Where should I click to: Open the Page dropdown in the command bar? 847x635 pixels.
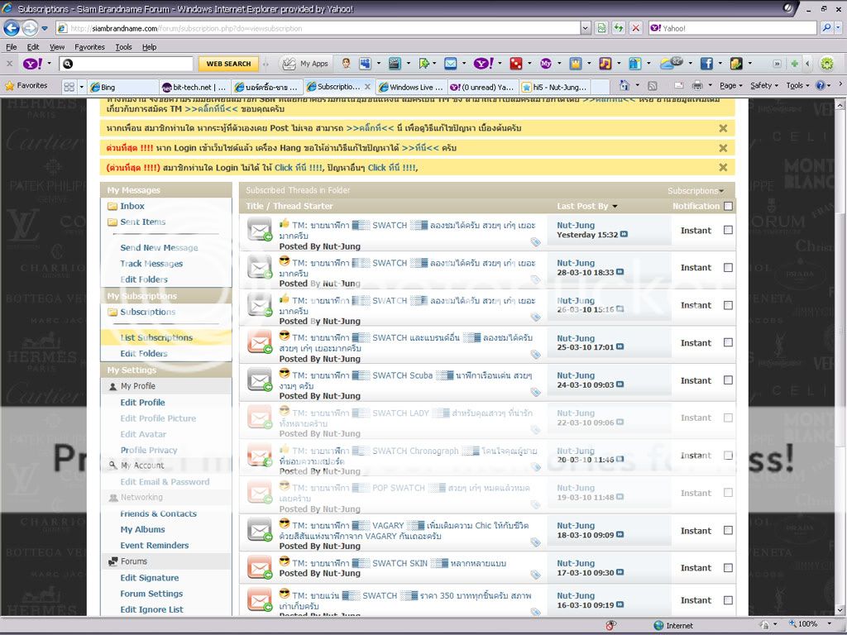[x=730, y=86]
